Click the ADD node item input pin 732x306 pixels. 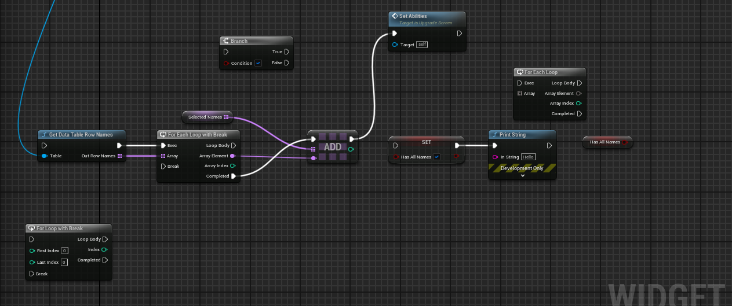[314, 158]
